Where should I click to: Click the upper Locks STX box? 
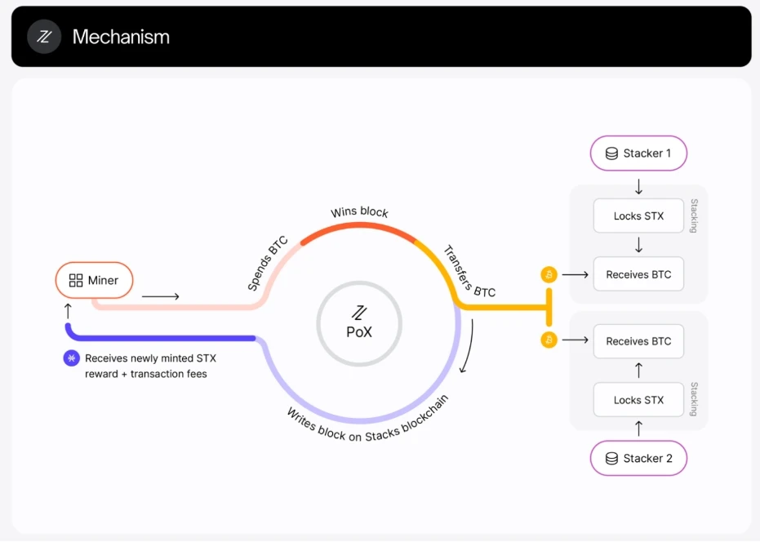point(638,216)
